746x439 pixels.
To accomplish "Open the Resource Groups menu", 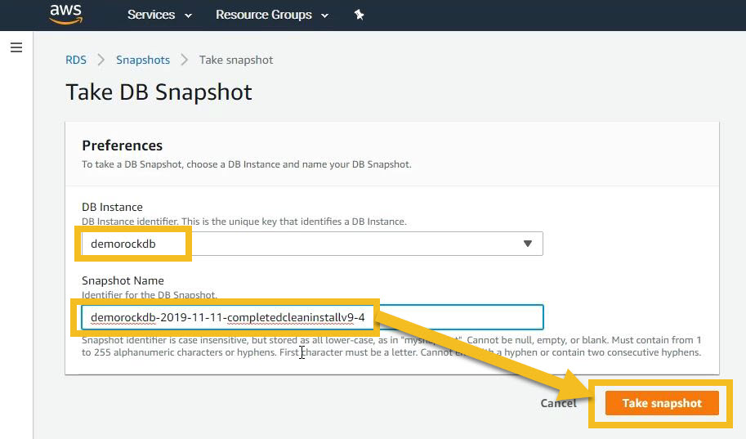I will [x=272, y=15].
